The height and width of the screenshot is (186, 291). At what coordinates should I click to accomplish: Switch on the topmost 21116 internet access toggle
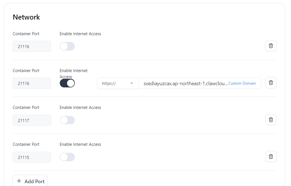pyautogui.click(x=67, y=46)
